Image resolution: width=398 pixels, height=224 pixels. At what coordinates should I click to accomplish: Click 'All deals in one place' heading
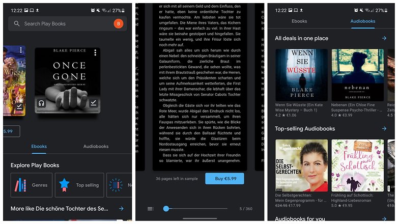click(301, 38)
